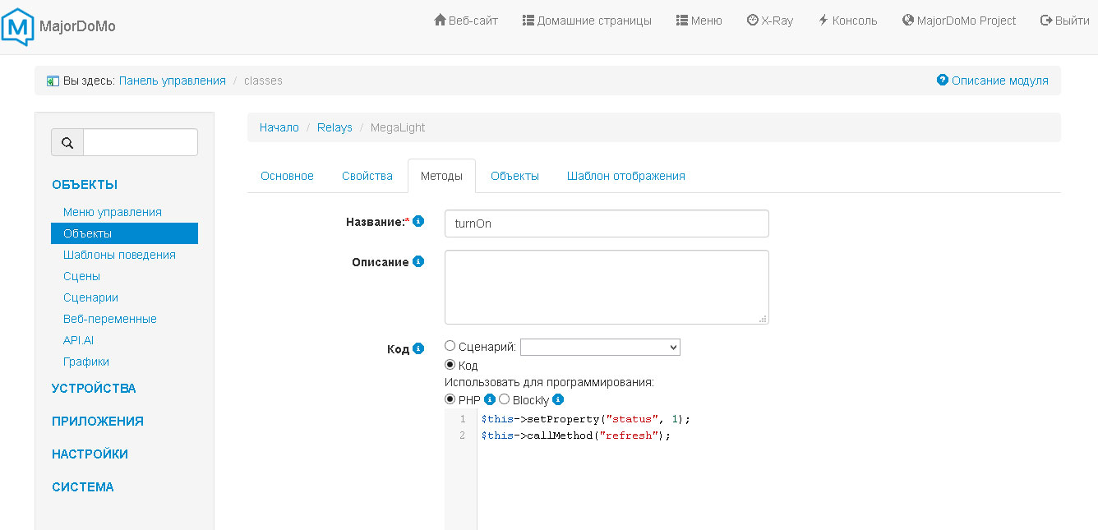This screenshot has height=530, width=1098.
Task: Go to Relays in breadcrumb
Action: [334, 127]
